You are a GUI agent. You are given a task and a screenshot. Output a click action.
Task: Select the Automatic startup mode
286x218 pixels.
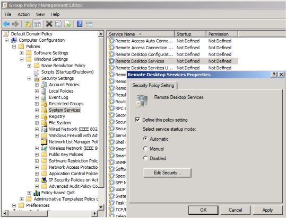[x=145, y=139]
